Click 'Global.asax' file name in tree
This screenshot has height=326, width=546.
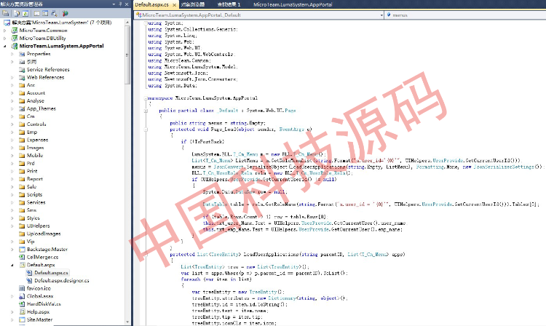point(40,296)
